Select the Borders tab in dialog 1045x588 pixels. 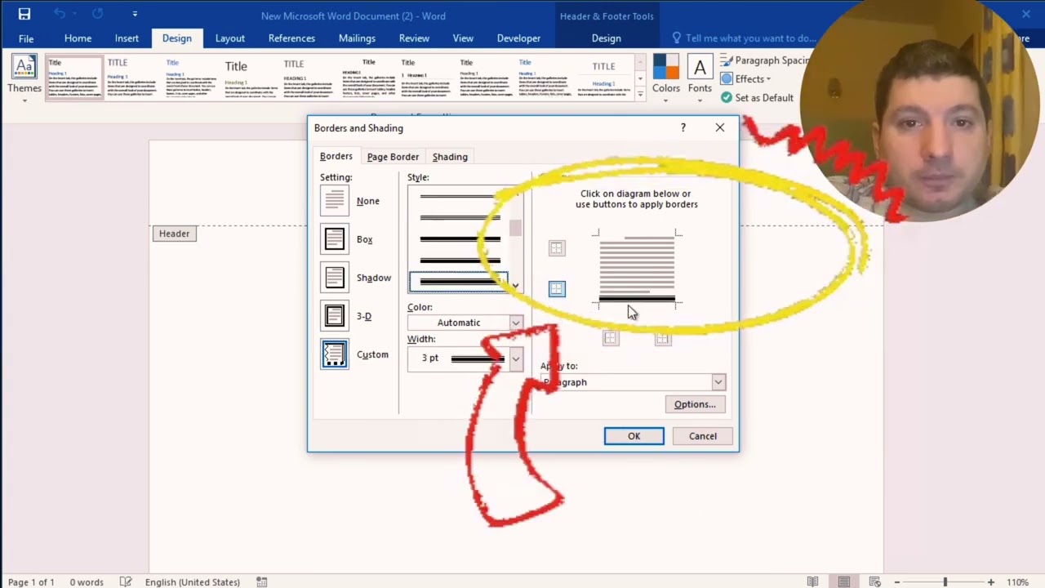click(336, 157)
